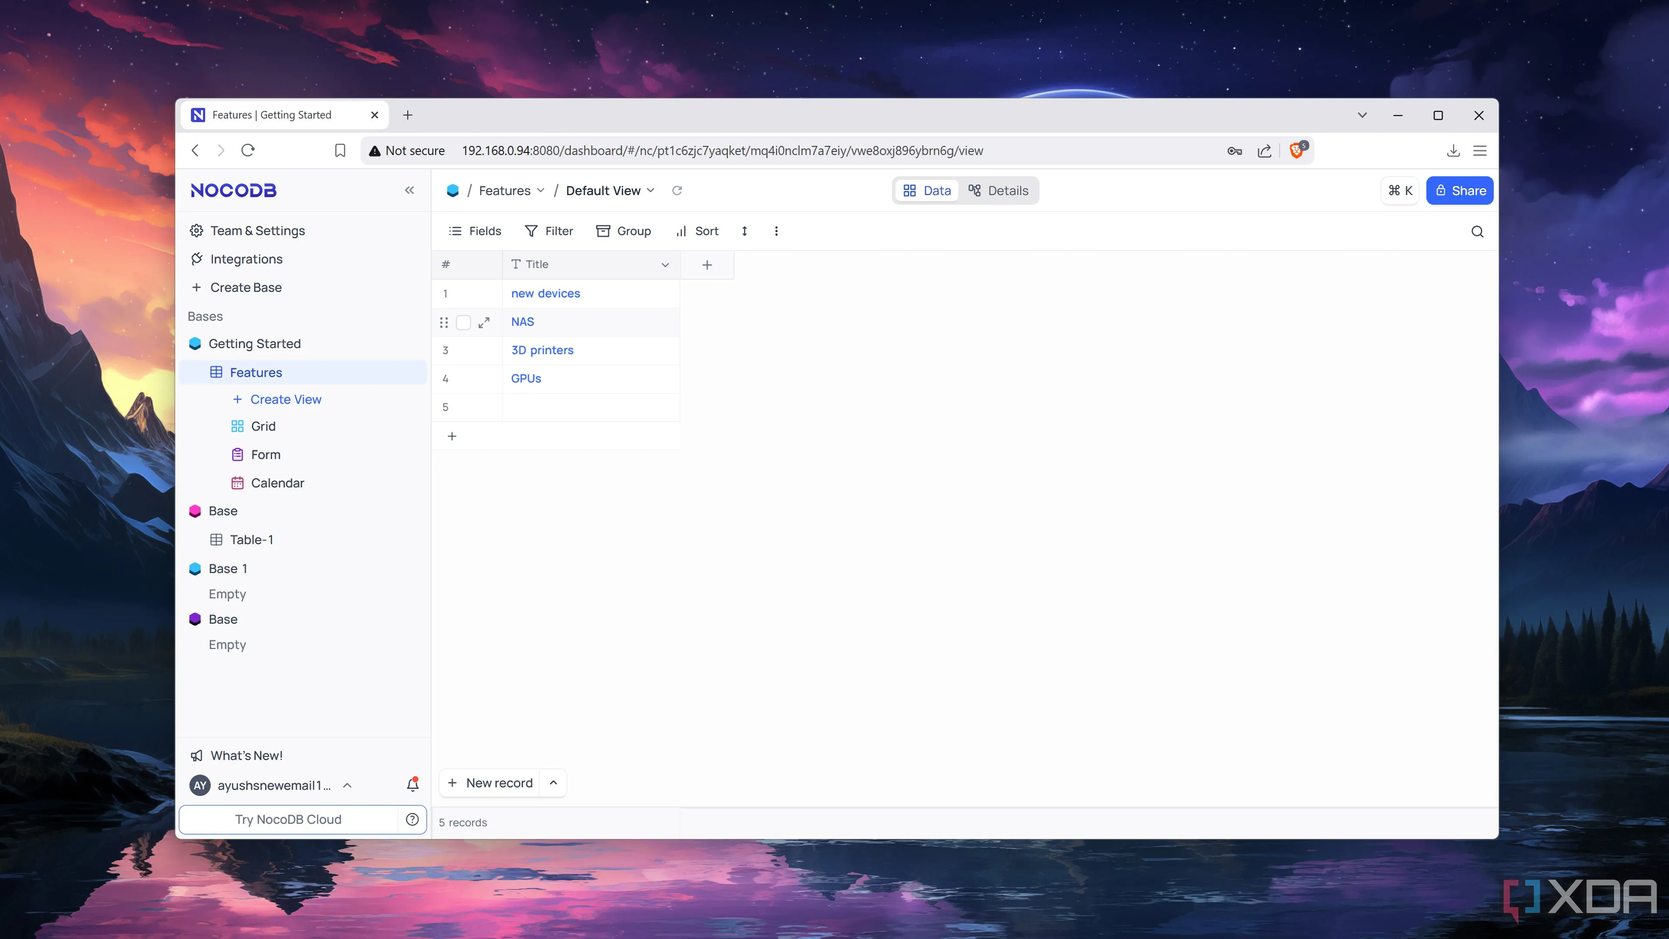The width and height of the screenshot is (1669, 939).
Task: Close the Features browser tab
Action: point(375,115)
